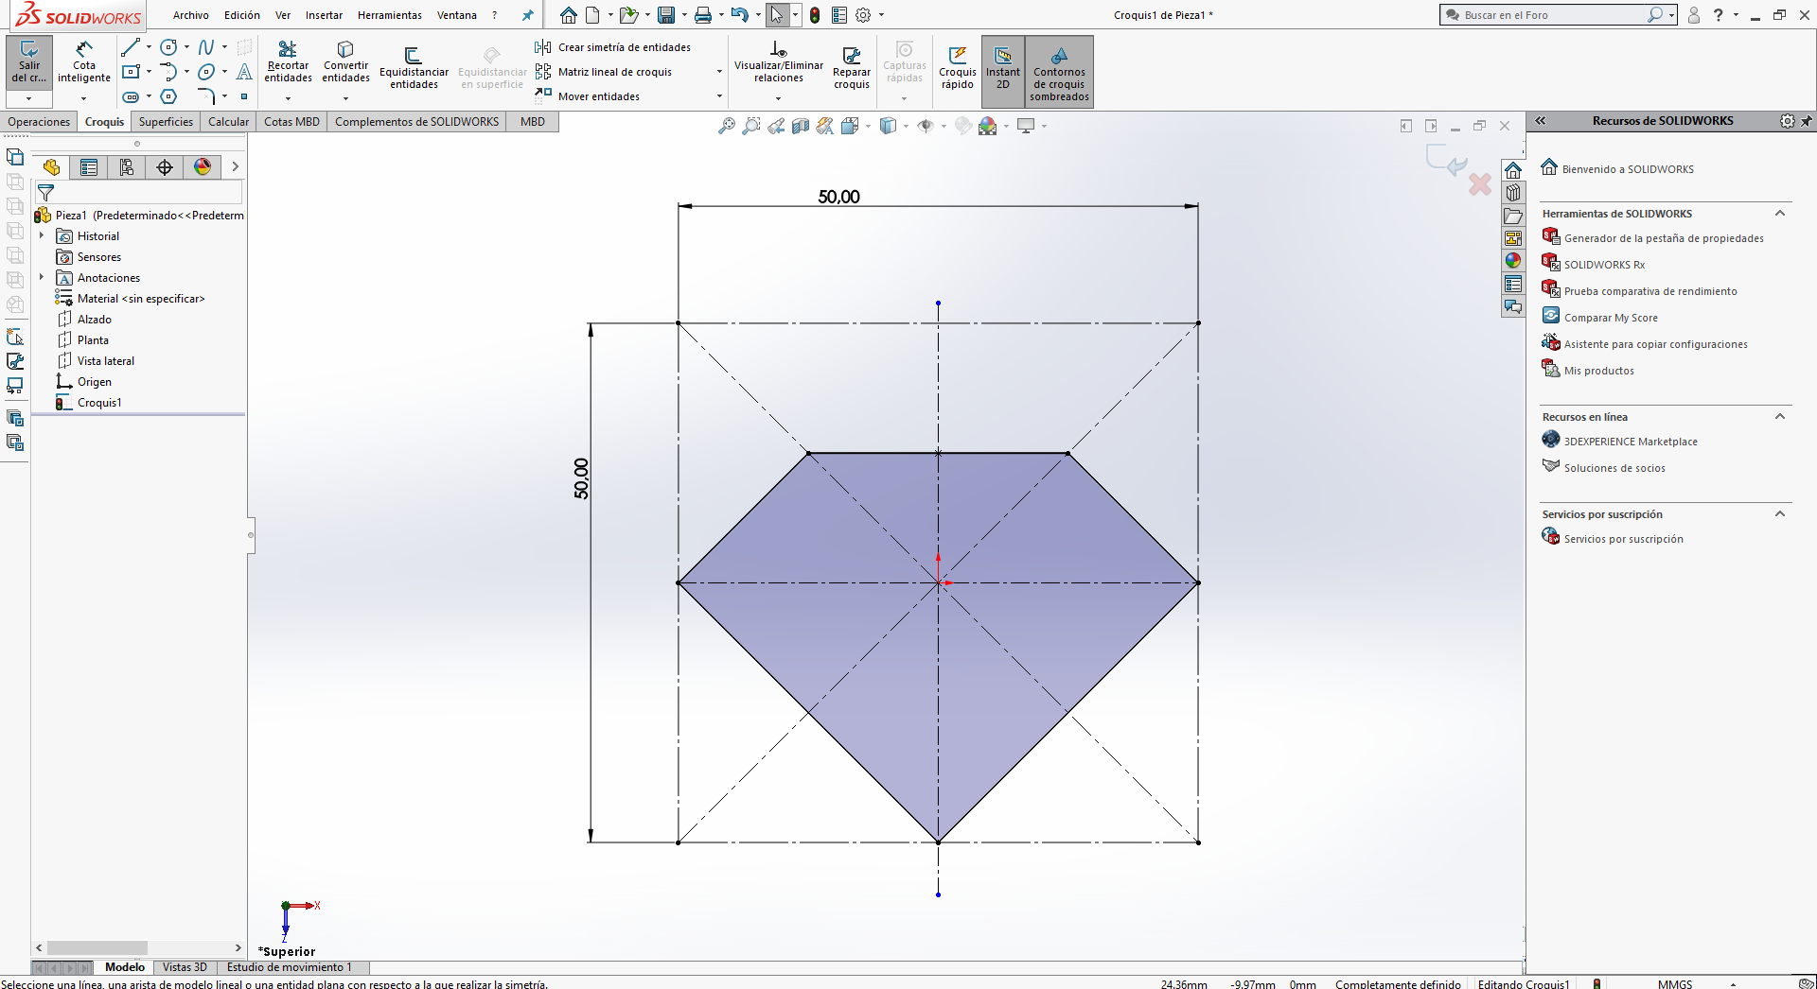The height and width of the screenshot is (989, 1817).
Task: Switch to the Superficies tab
Action: pyautogui.click(x=166, y=122)
